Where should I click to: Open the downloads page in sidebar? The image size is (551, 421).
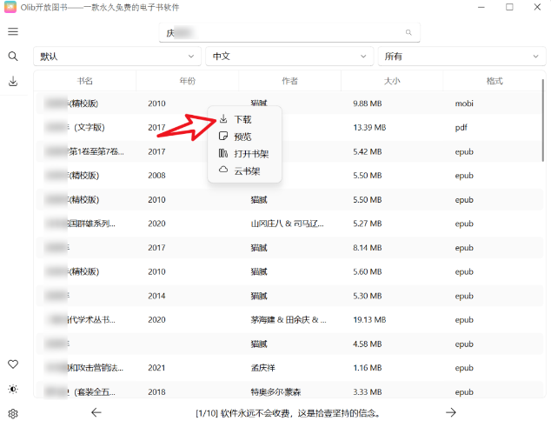(x=13, y=82)
